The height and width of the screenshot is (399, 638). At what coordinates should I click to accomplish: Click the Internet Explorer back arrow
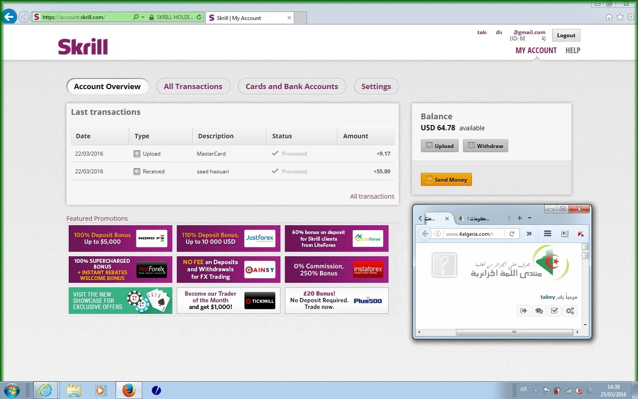[x=9, y=17]
